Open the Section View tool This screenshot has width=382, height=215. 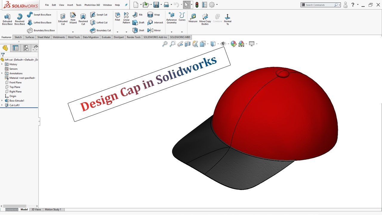[x=187, y=44]
